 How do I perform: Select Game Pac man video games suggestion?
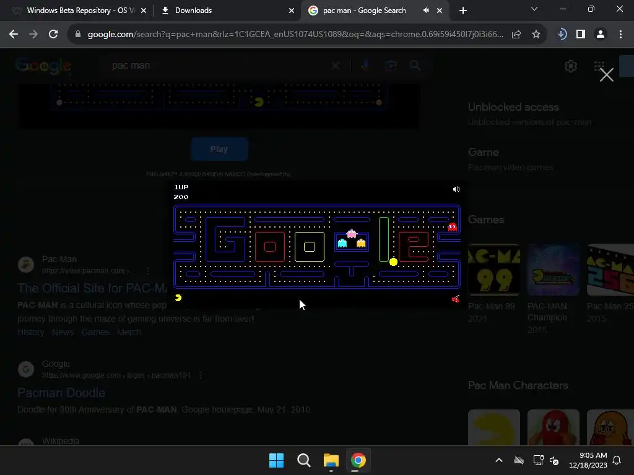pyautogui.click(x=510, y=159)
